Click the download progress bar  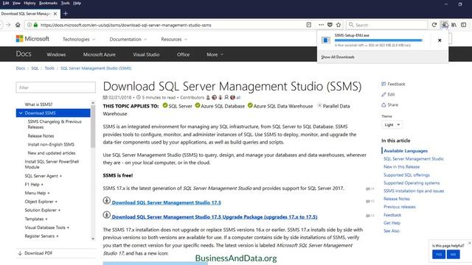tap(378, 40)
